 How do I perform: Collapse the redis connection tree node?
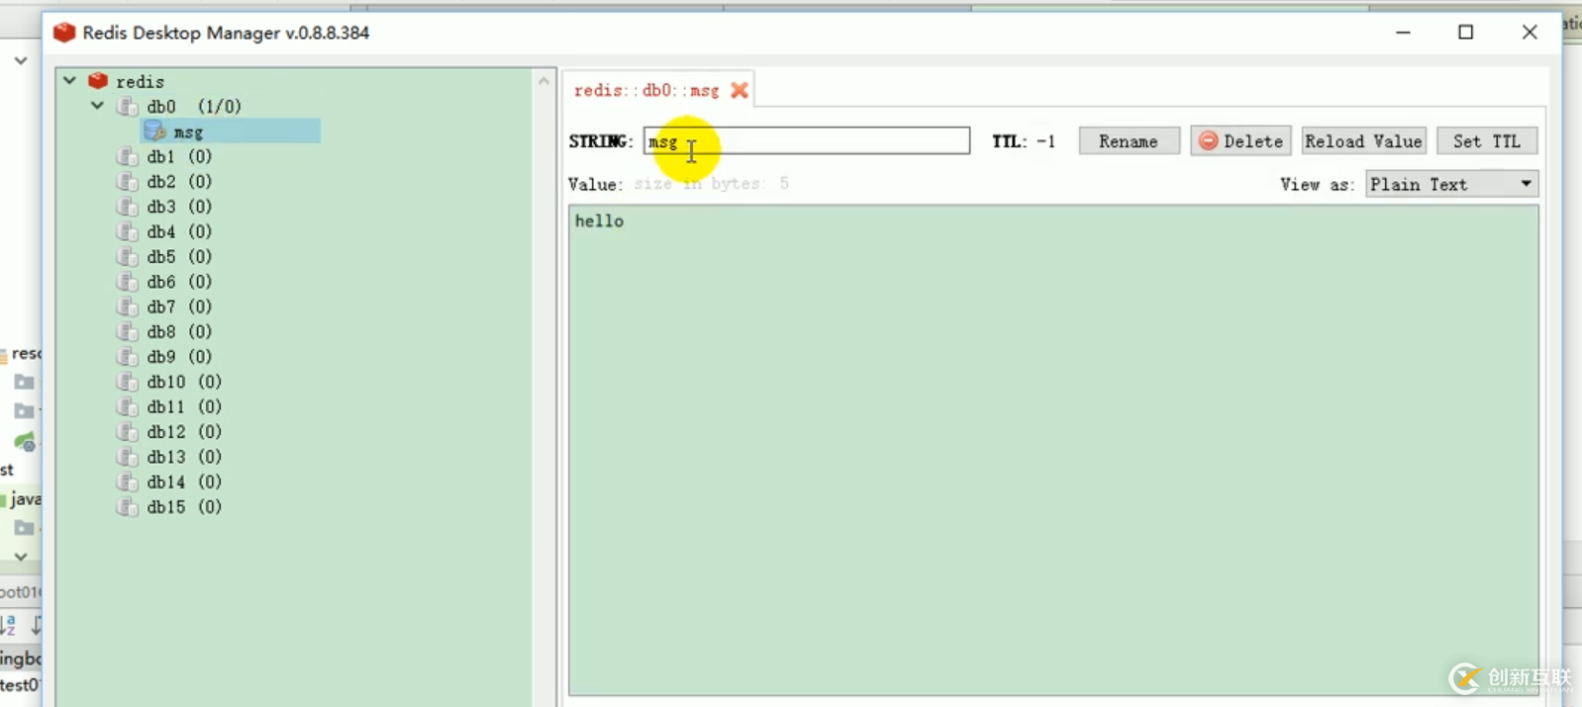coord(69,81)
